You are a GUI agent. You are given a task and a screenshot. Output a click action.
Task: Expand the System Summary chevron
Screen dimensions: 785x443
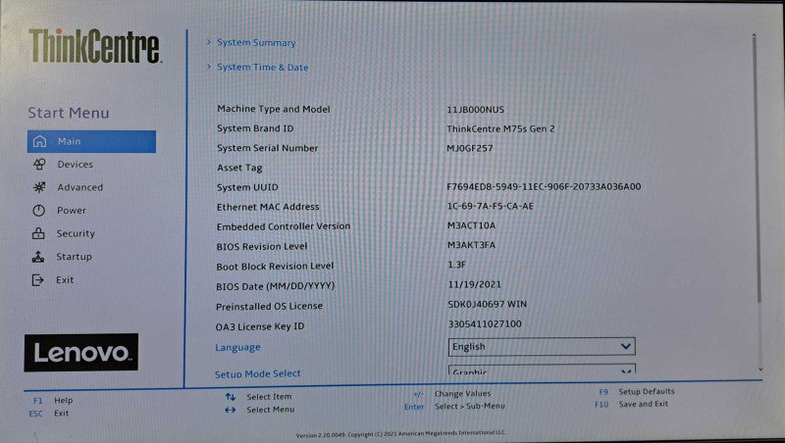coord(209,42)
